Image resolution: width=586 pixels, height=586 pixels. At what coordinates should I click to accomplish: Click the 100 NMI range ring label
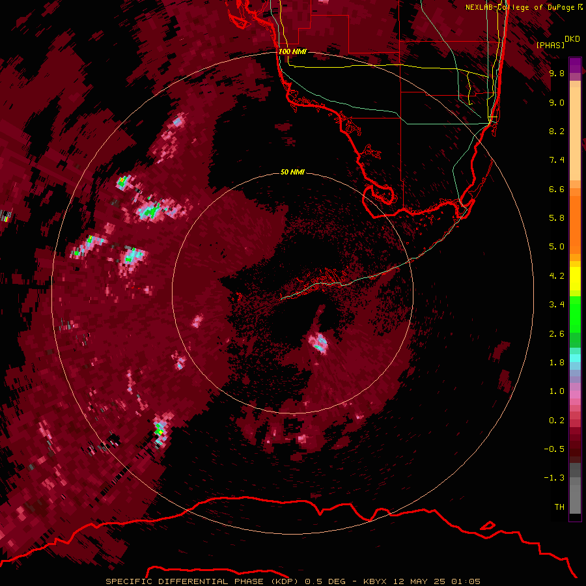click(292, 51)
